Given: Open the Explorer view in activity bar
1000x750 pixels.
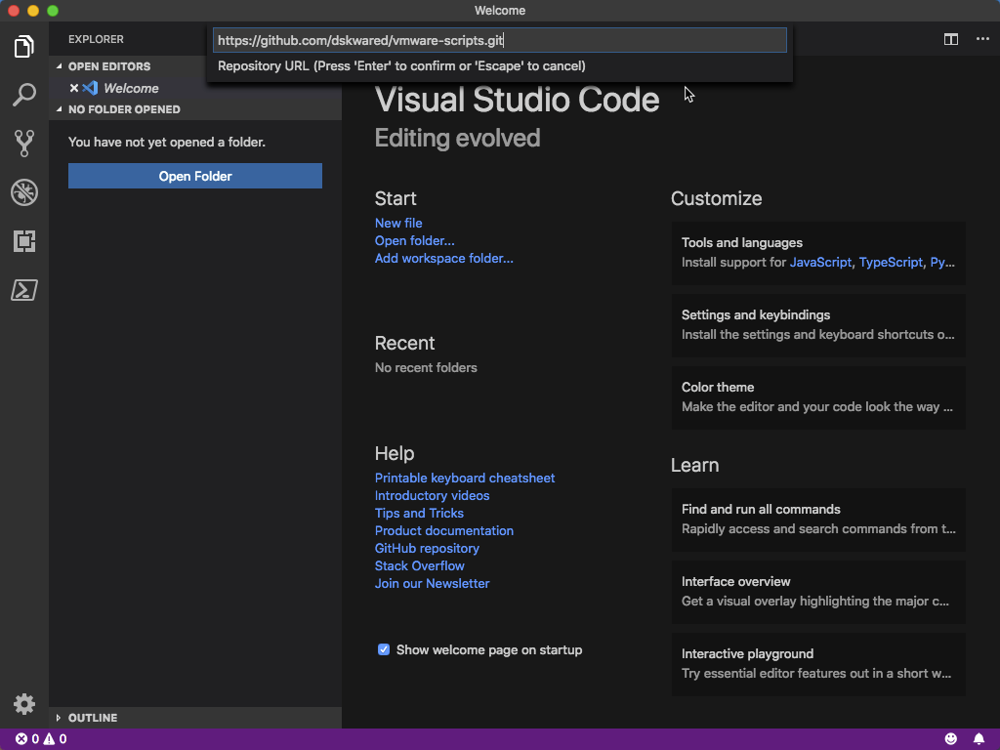Looking at the screenshot, I should 24,46.
